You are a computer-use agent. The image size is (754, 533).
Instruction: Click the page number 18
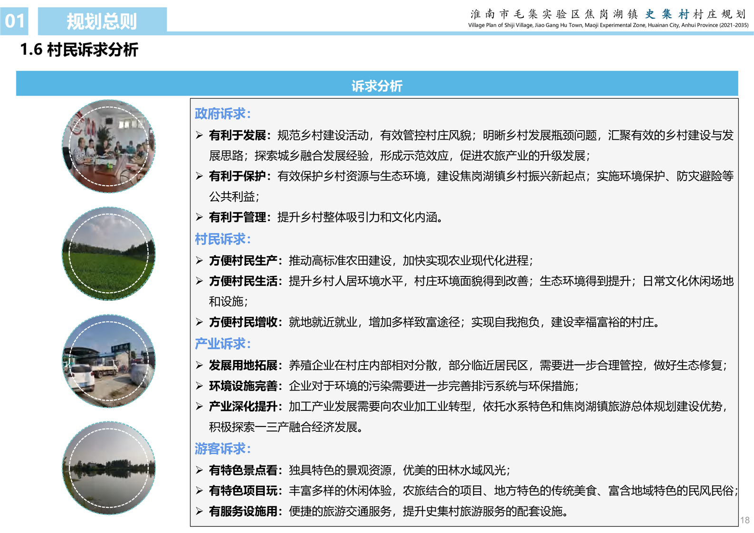[744, 520]
